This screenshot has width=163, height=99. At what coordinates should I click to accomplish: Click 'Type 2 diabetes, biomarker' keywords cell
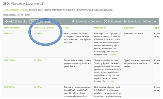point(137,63)
